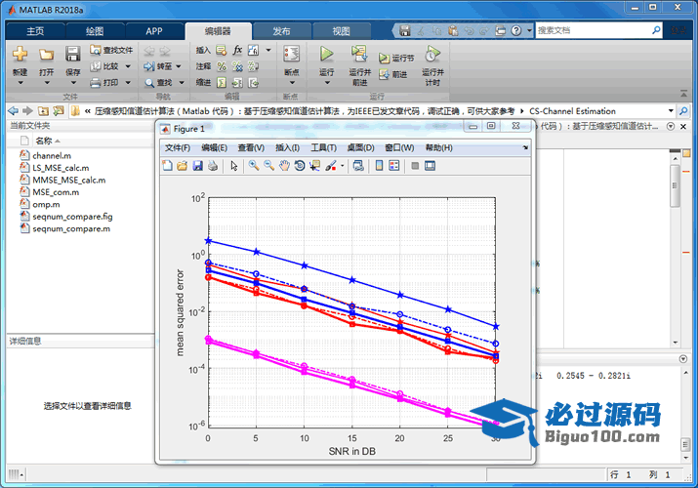Open the command window actions dropdown button
This screenshot has height=488, width=698.
coord(683,358)
